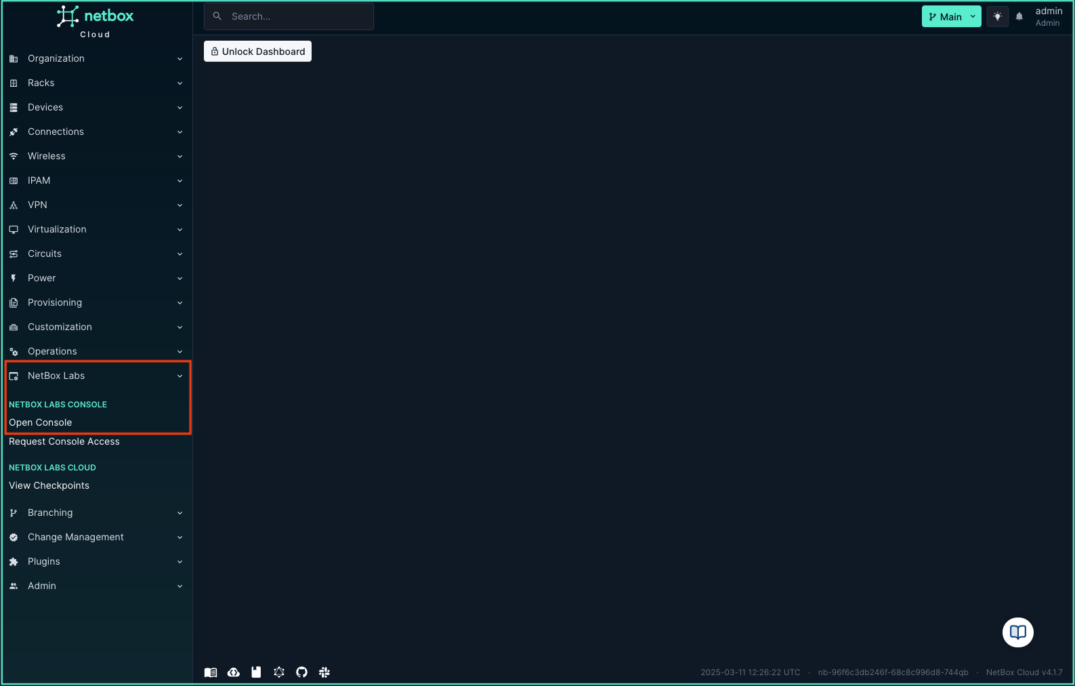Screen dimensions: 1075x686
Task: Toggle light/dark mode with lightbulb button
Action: click(997, 17)
